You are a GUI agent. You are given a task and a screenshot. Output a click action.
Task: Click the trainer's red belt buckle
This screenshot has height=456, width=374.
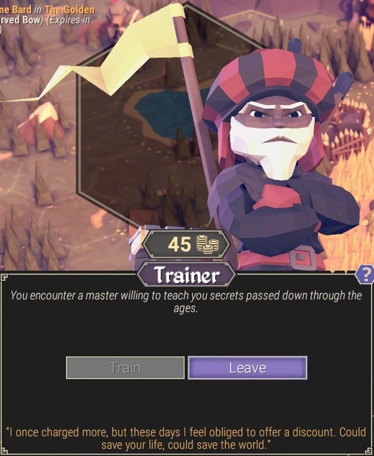[302, 258]
